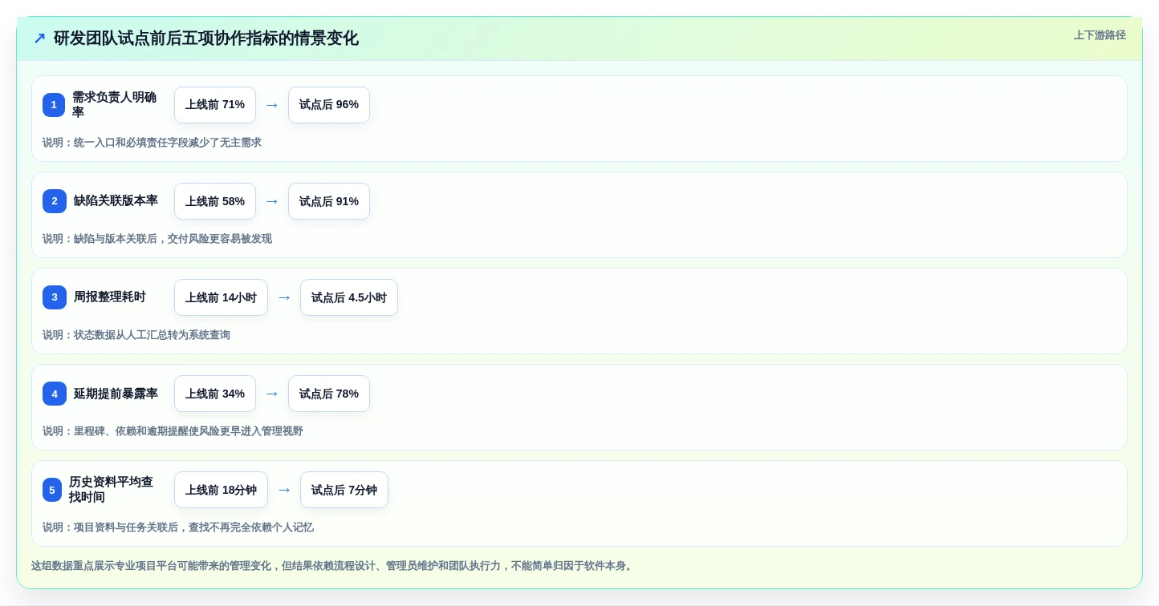
Task: Click the number 3 badge
Action: (x=55, y=297)
